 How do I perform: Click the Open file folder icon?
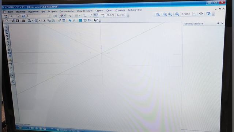(x=13, y=21)
